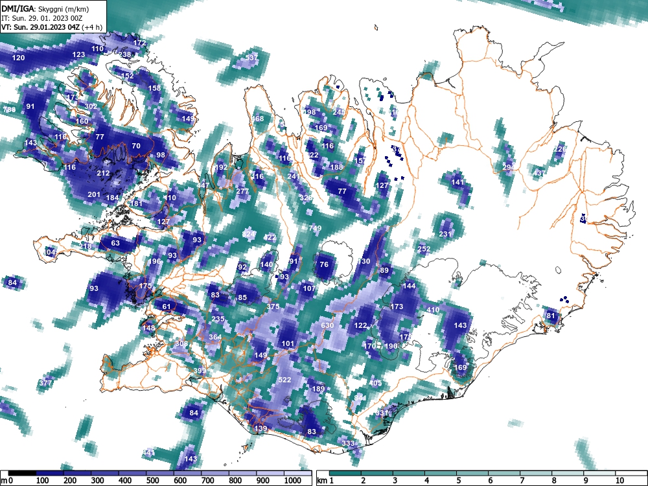The height and width of the screenshot is (486, 648).
Task: Click the visibility value '201' on the map
Action: (94, 194)
